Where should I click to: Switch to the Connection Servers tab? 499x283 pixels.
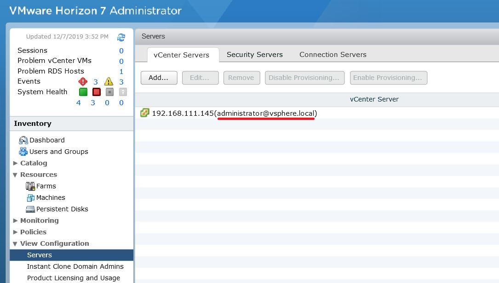click(x=333, y=54)
